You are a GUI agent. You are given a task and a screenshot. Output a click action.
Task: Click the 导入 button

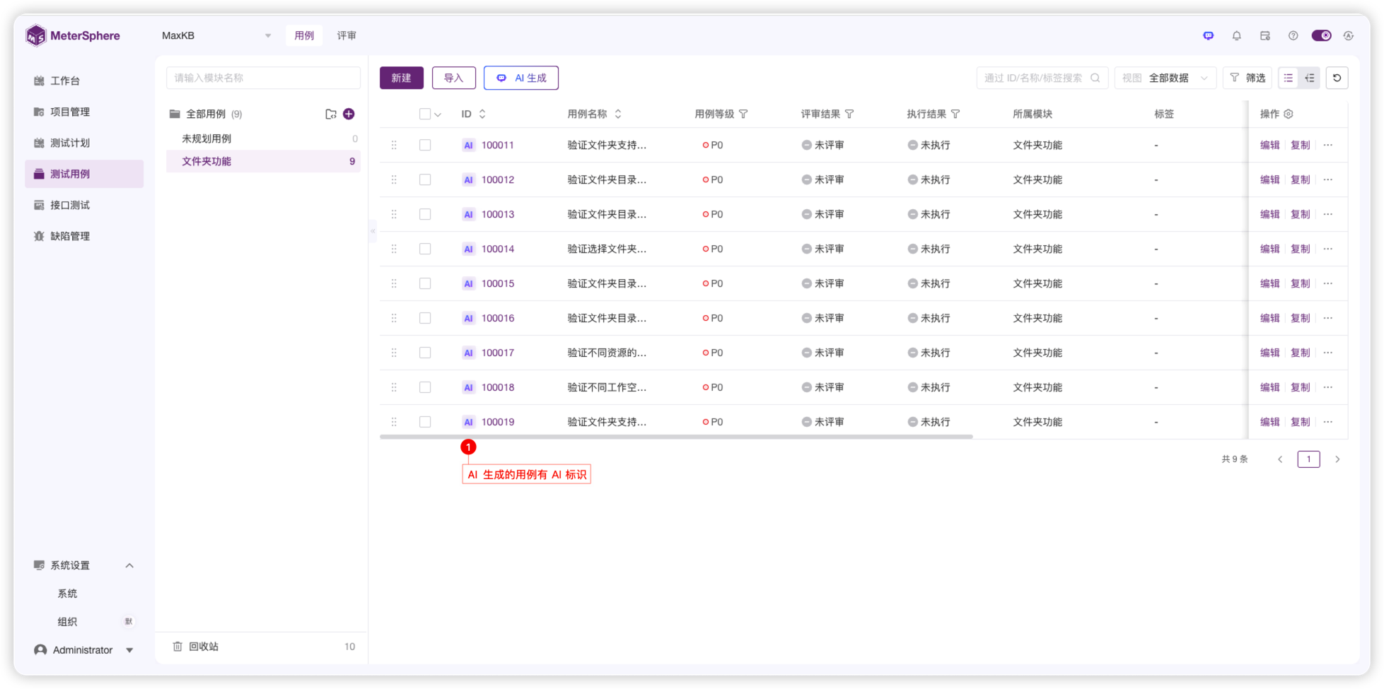point(453,78)
